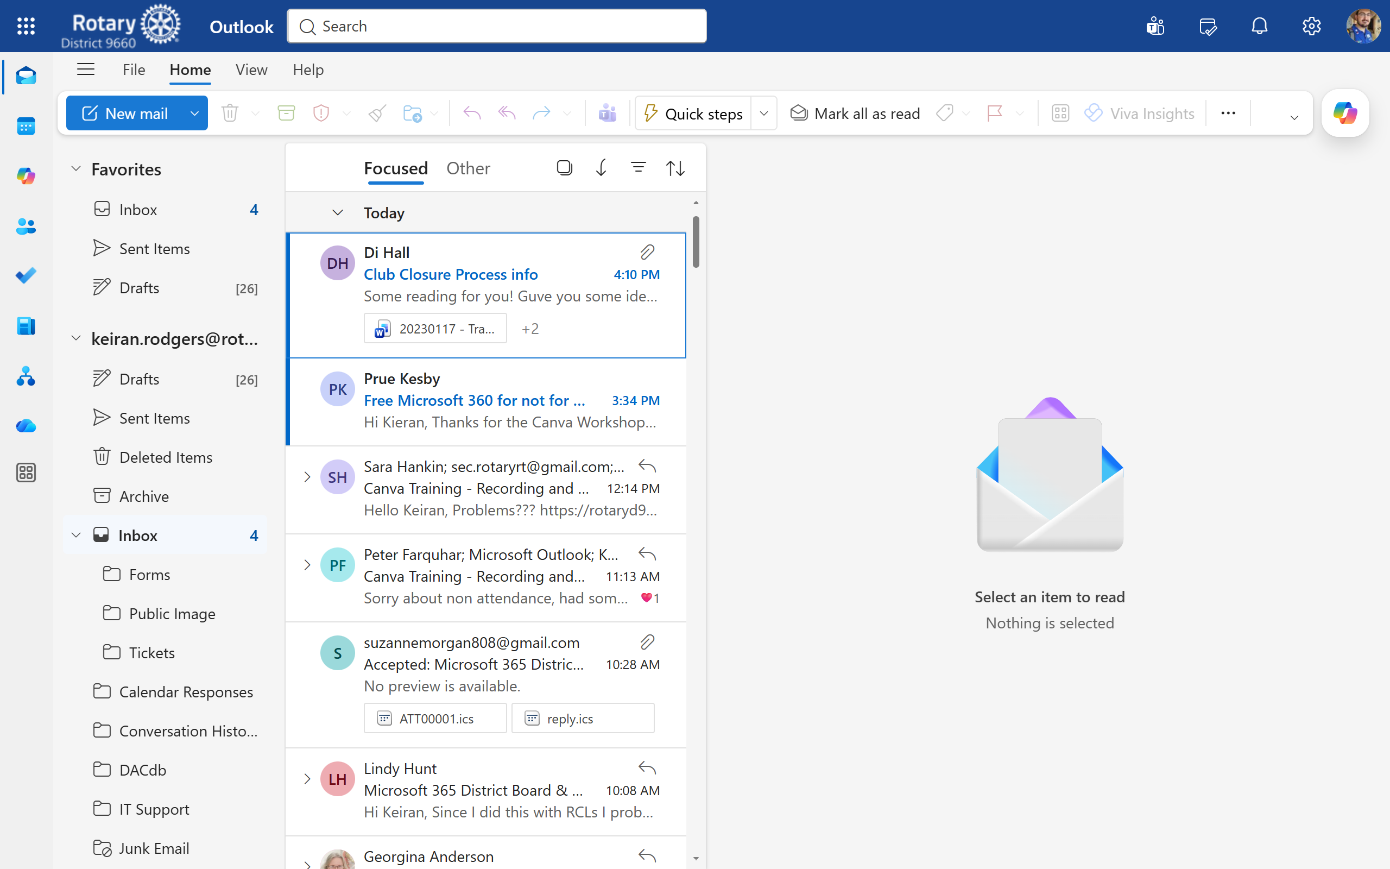Click in the Search box

pos(497,26)
